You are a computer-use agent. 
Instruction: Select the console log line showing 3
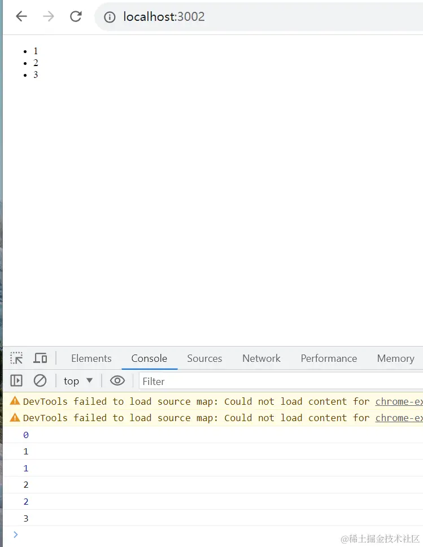tap(213, 518)
